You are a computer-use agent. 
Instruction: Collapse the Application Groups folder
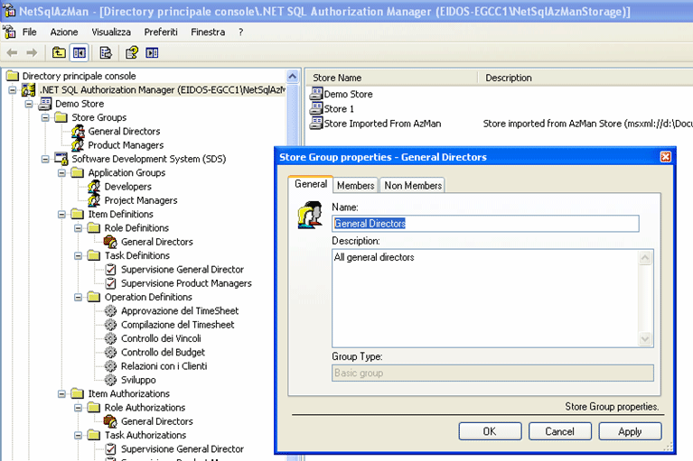61,173
